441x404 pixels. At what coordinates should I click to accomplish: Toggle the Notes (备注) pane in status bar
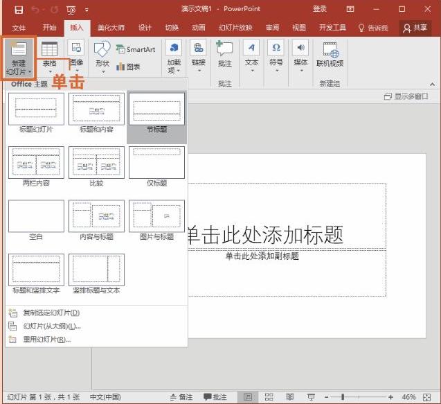coord(181,397)
